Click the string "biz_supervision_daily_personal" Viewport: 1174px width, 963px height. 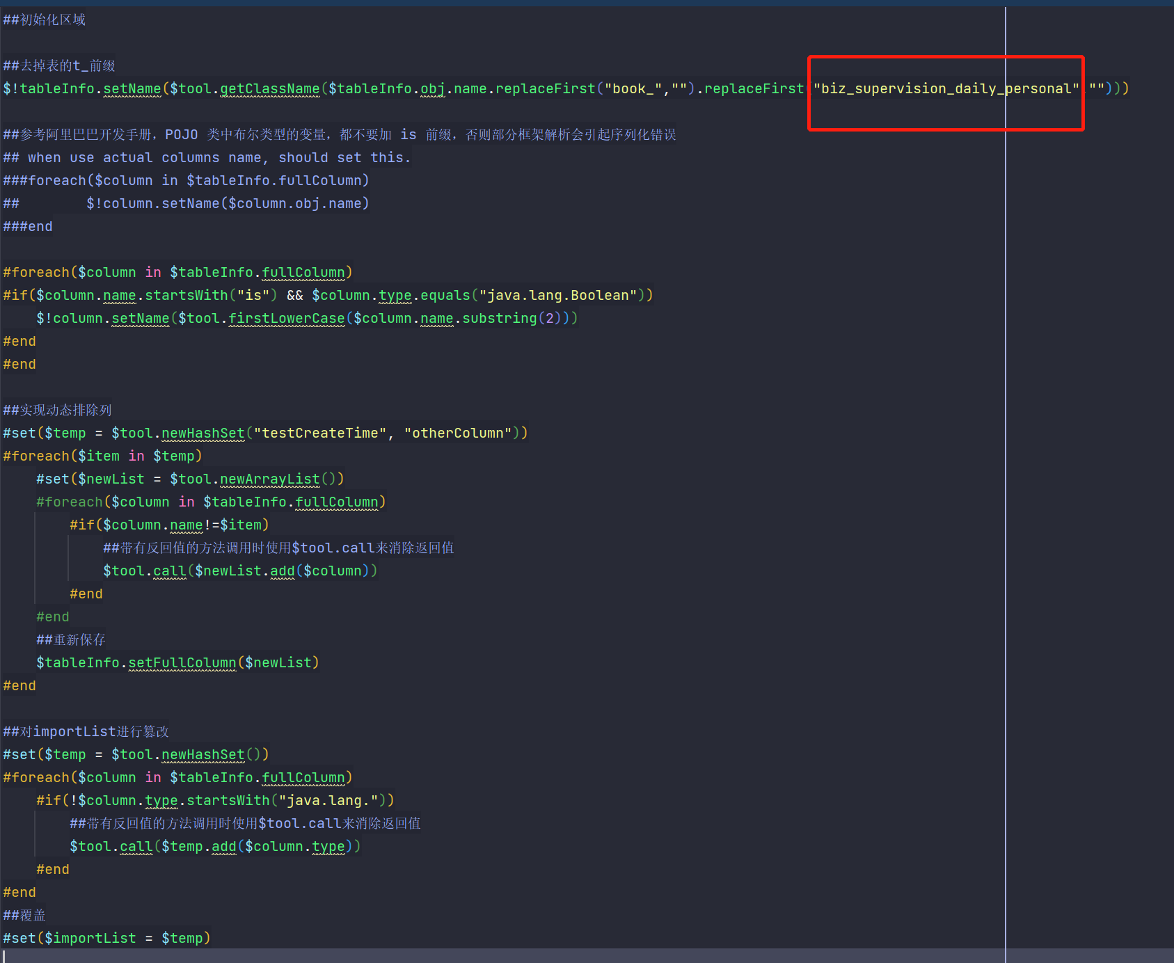946,88
